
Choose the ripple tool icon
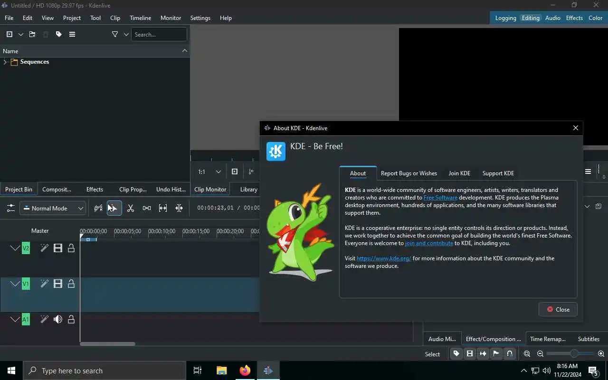pyautogui.click(x=179, y=208)
